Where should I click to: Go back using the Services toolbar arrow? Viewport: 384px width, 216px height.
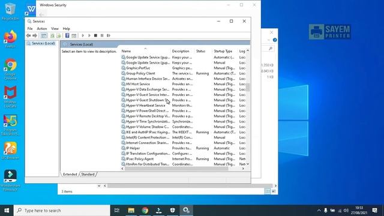coord(28,35)
